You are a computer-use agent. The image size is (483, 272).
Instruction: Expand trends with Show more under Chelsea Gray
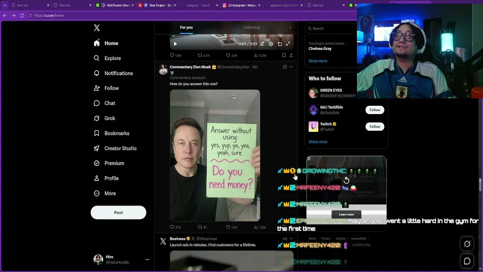318,61
